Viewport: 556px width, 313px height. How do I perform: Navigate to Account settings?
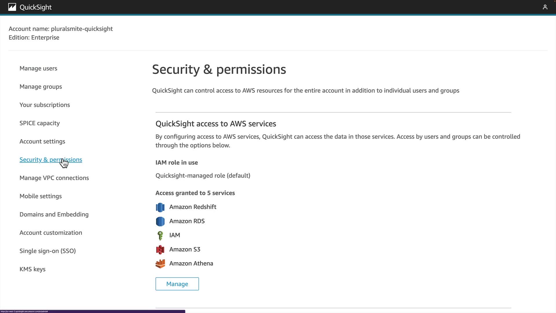pos(42,141)
